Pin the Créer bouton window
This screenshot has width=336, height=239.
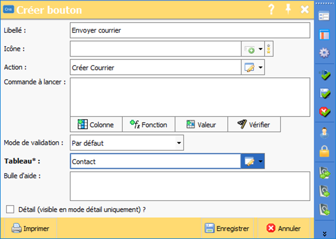point(288,10)
